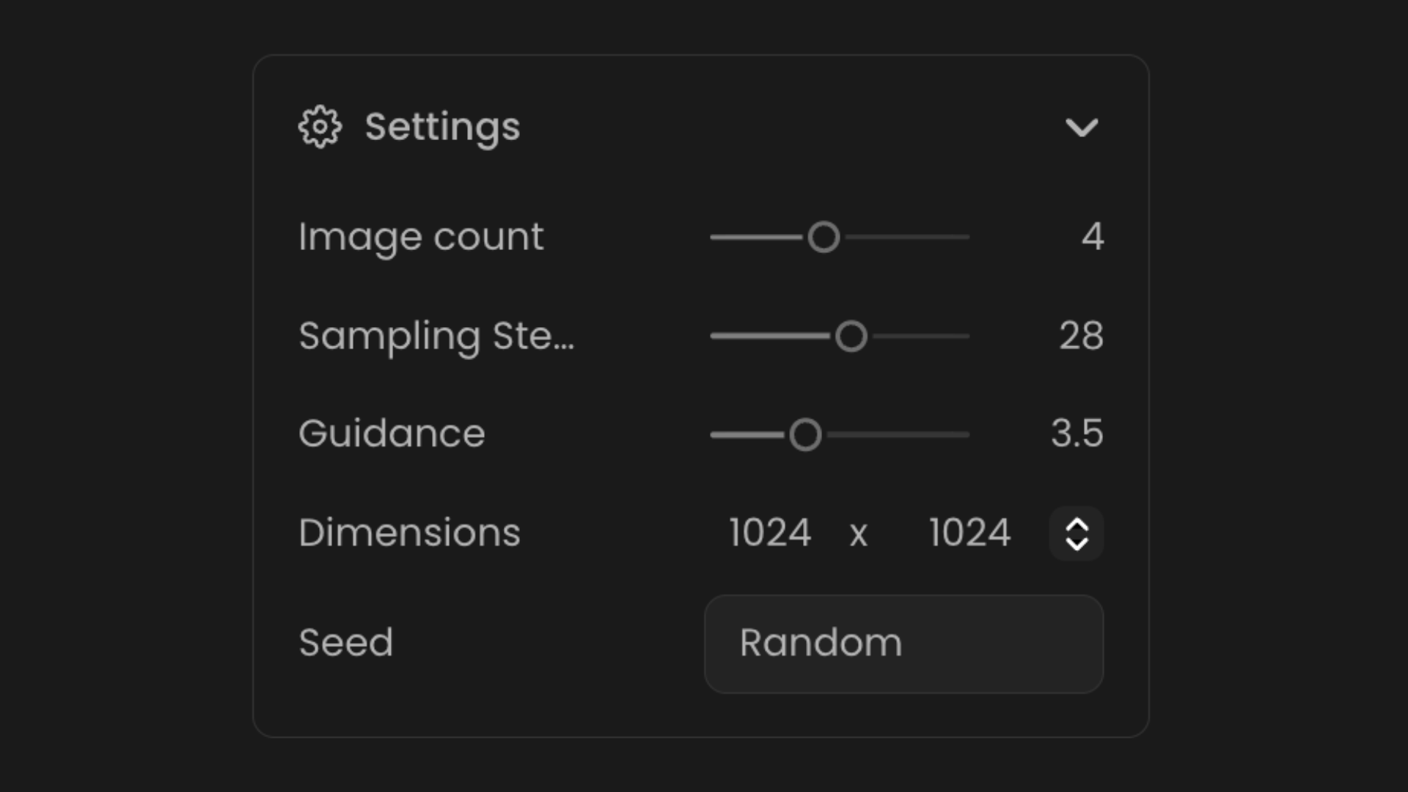1408x792 pixels.
Task: Open the Dimensions up-down selector icon
Action: [x=1076, y=534]
